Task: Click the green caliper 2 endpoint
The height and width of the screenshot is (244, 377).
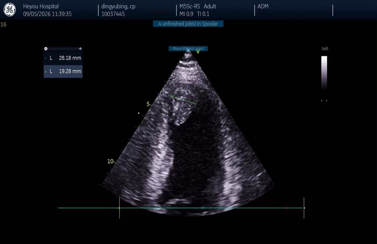Action: click(x=171, y=96)
